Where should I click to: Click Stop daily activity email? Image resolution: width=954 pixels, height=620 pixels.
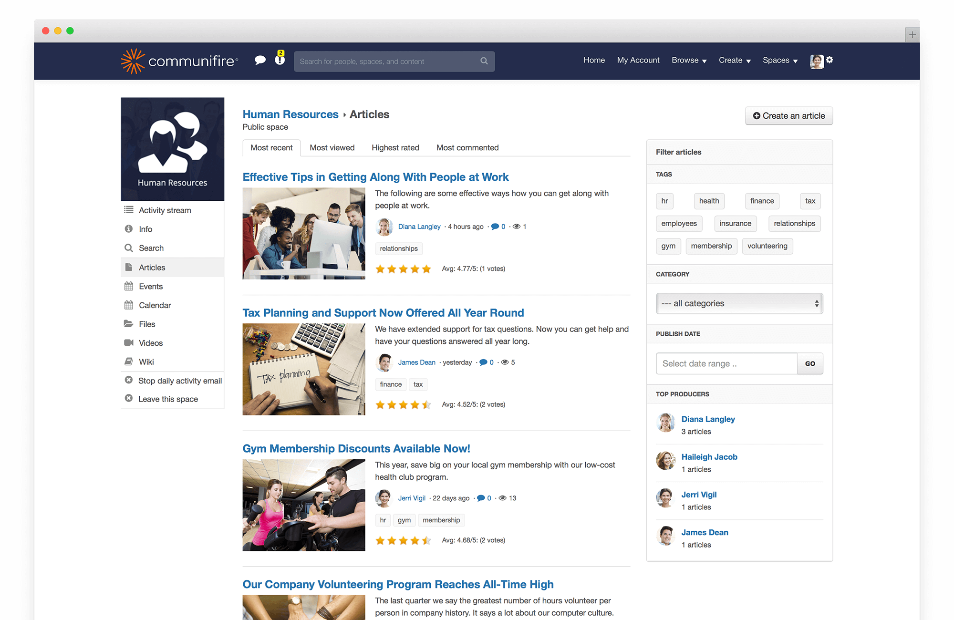coord(180,380)
